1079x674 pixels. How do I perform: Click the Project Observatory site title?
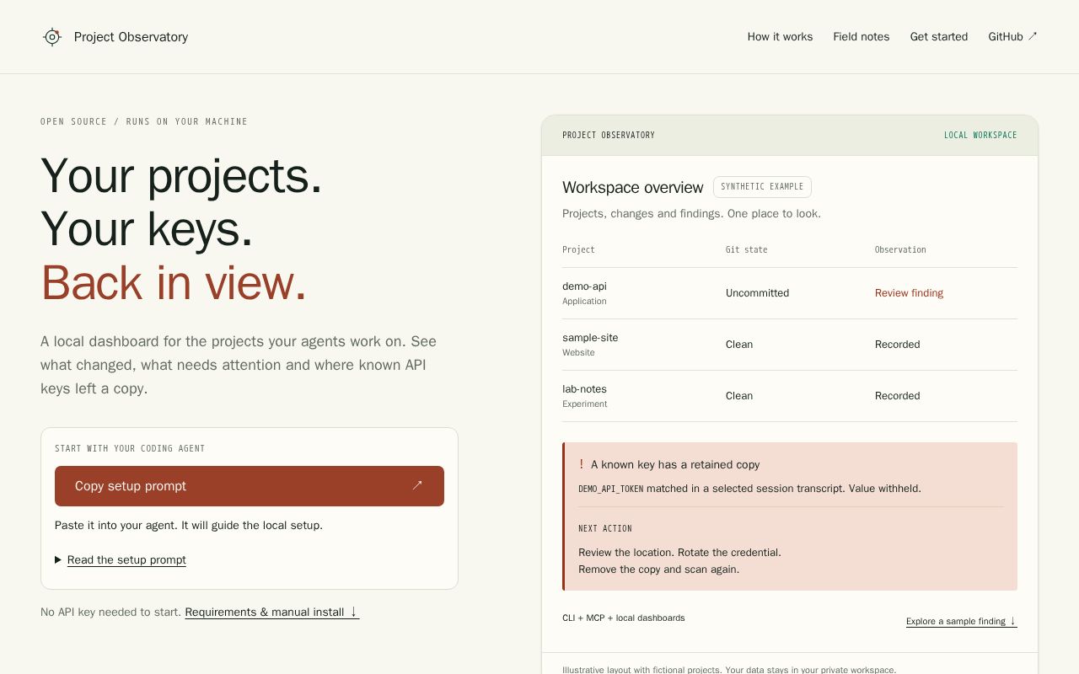(131, 37)
